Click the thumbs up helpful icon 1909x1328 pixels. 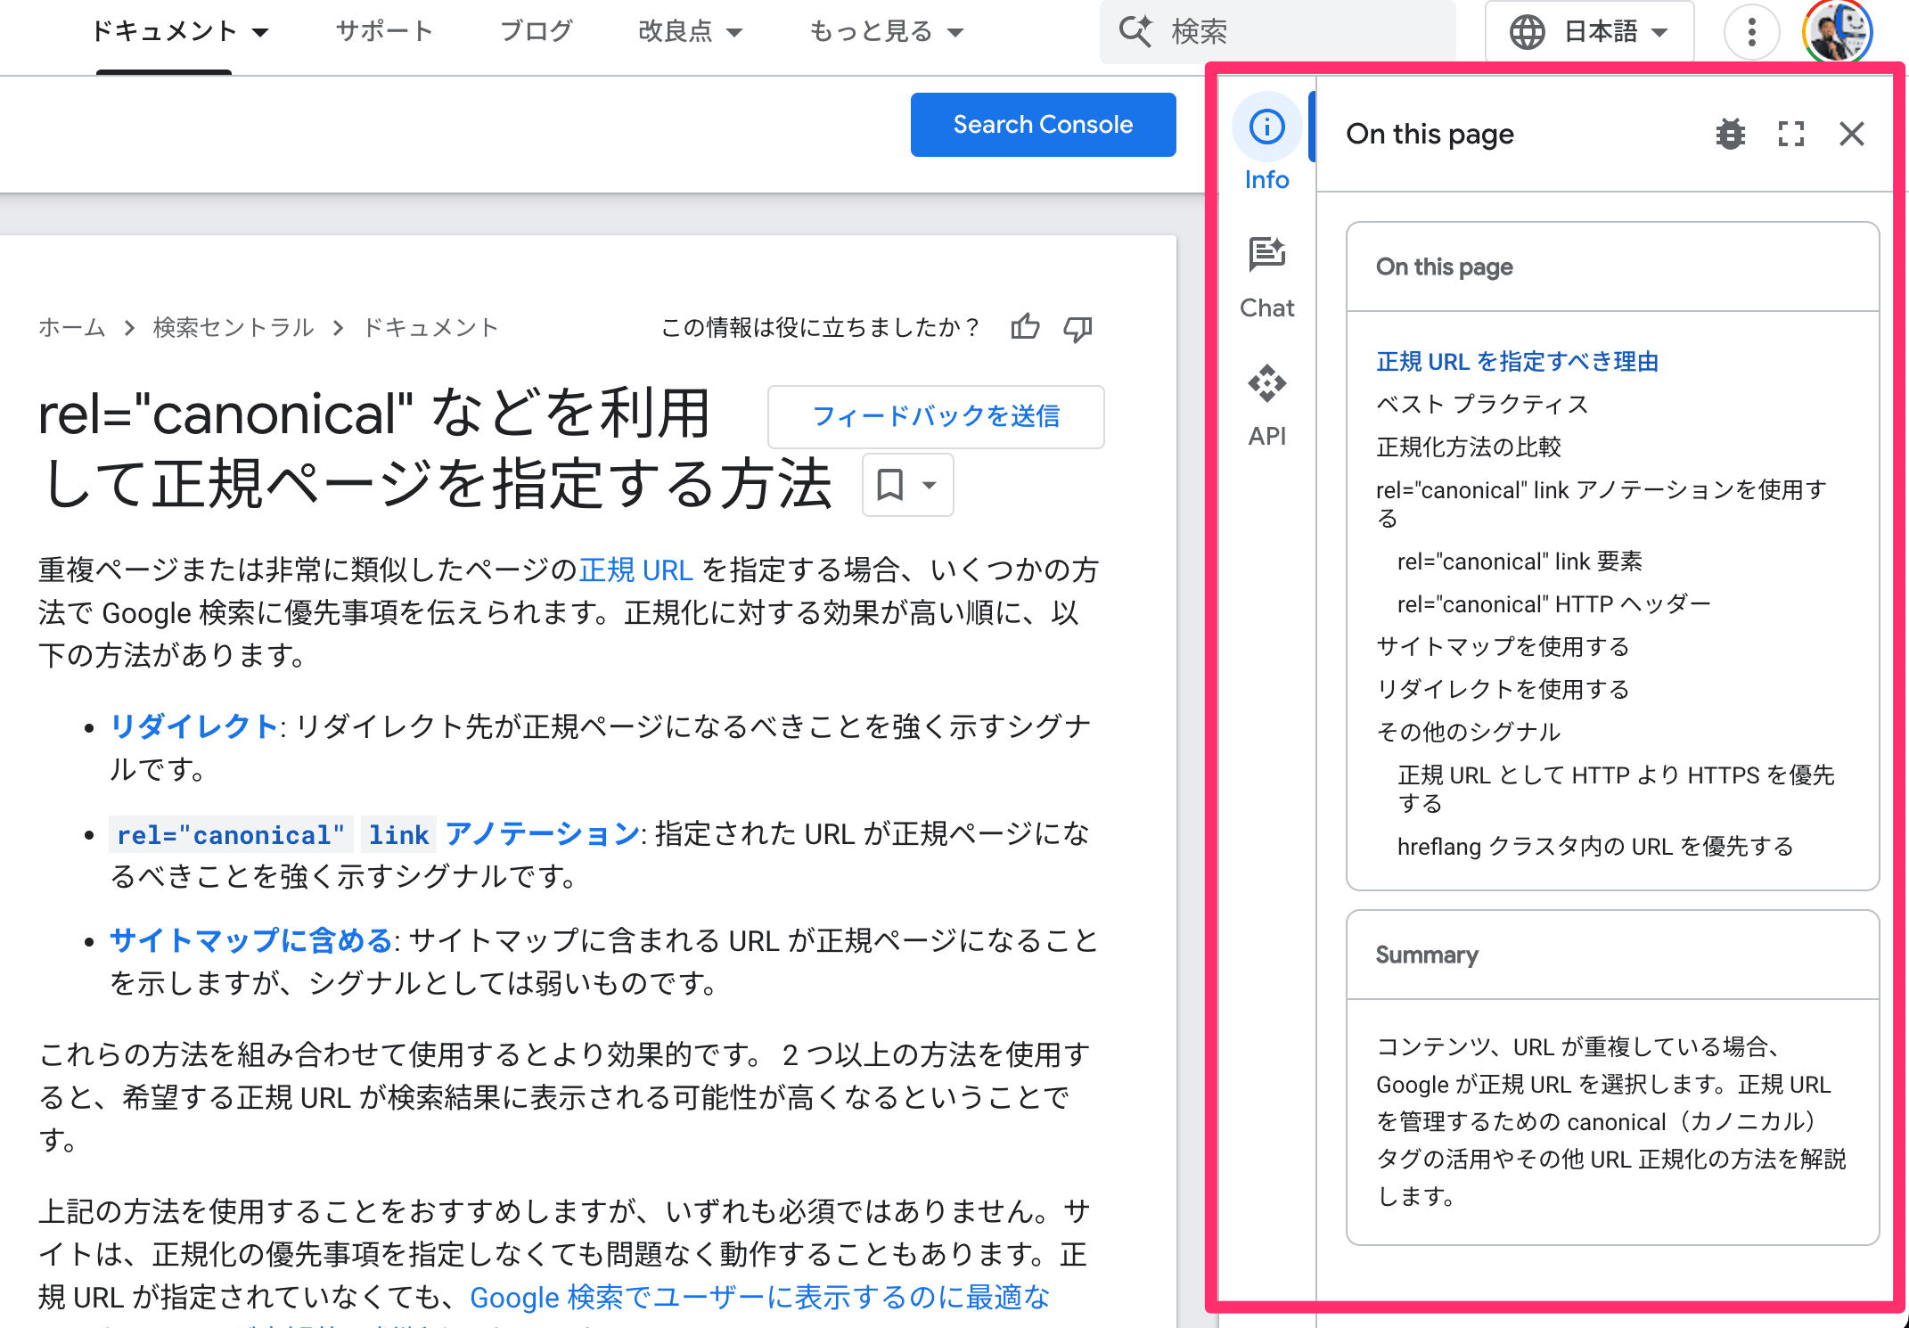[x=1025, y=327]
